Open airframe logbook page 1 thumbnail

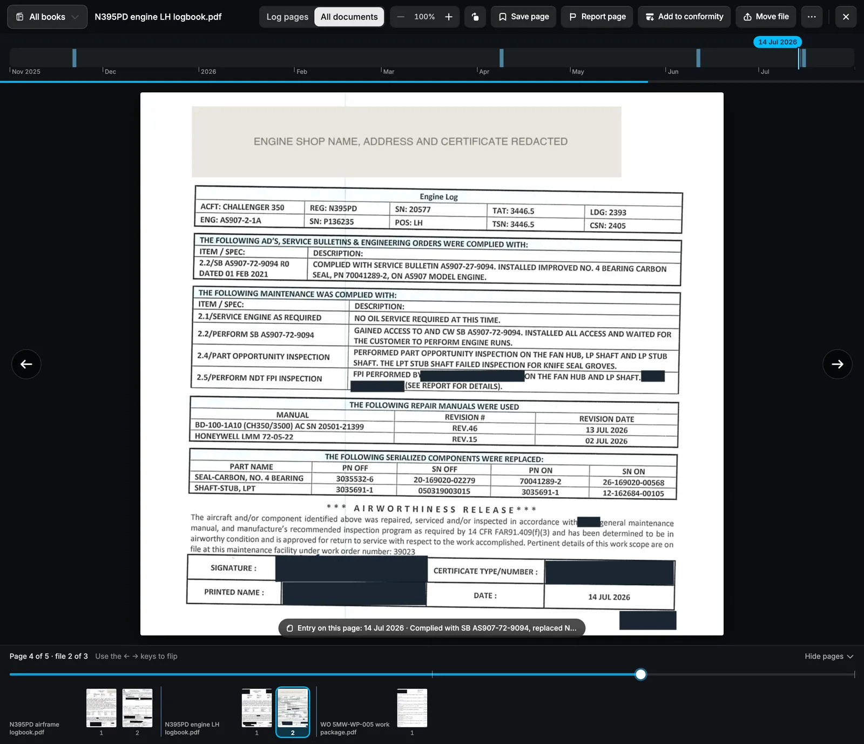pos(101,708)
